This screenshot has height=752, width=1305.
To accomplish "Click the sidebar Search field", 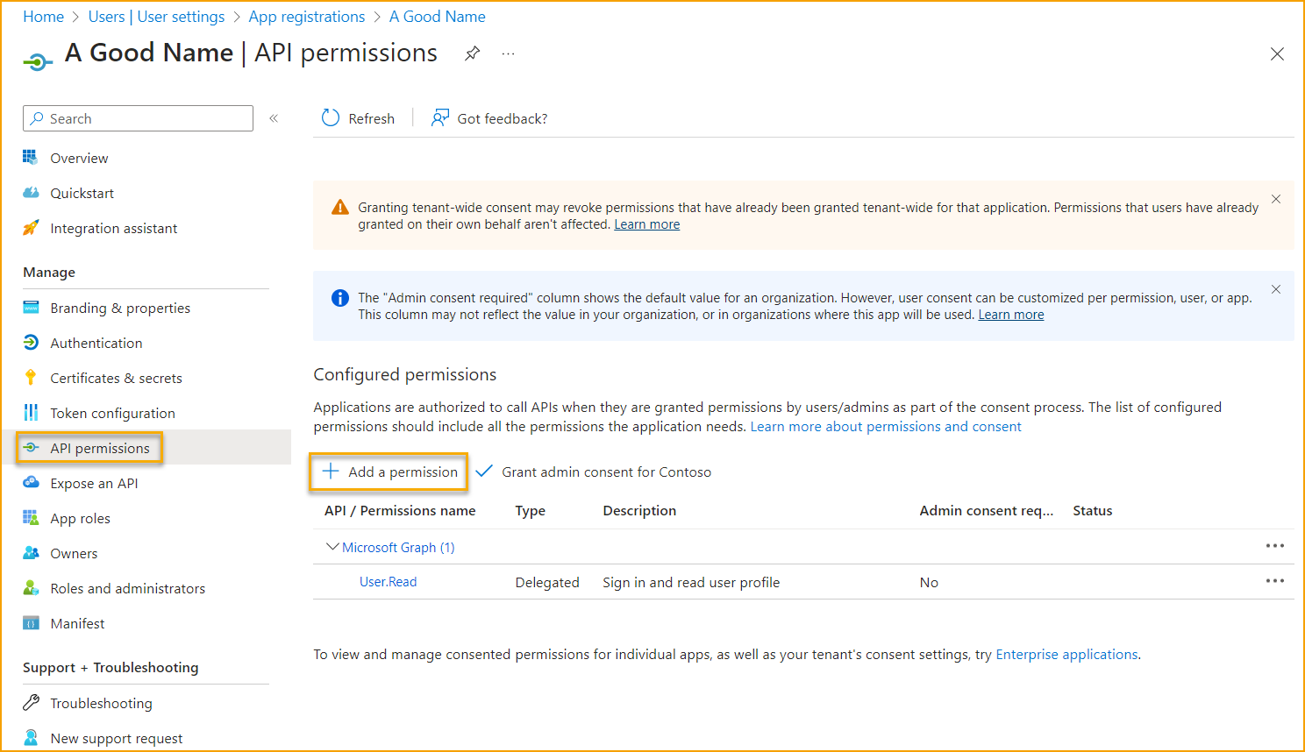I will (138, 118).
